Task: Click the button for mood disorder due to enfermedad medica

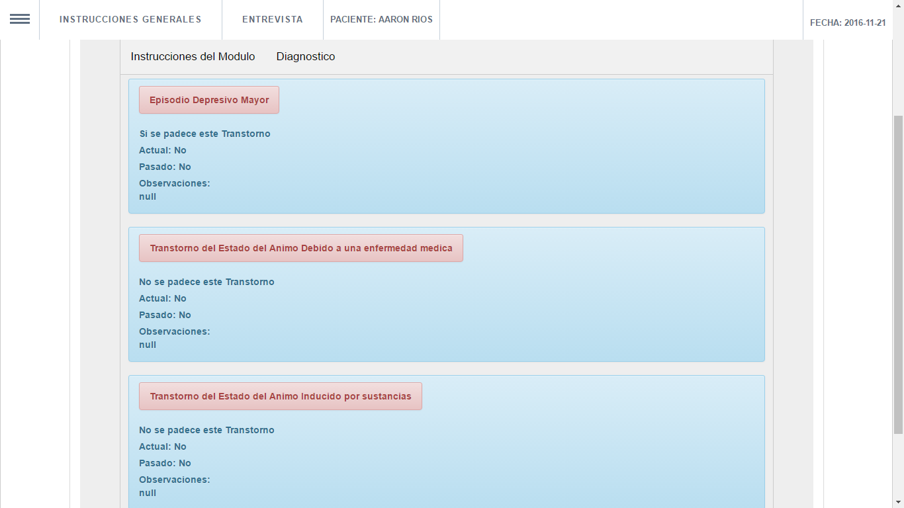Action: [300, 248]
